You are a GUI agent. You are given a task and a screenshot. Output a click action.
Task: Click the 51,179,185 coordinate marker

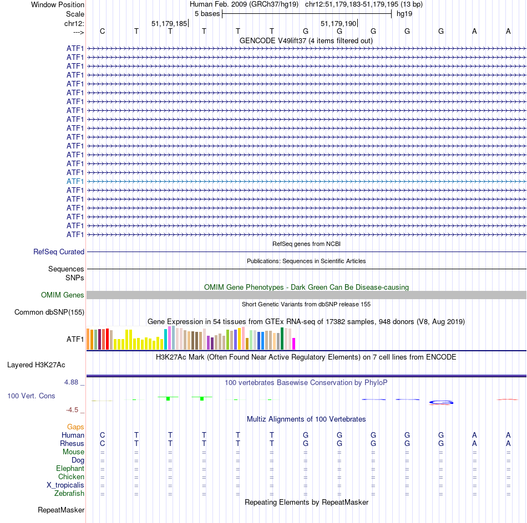pos(169,23)
